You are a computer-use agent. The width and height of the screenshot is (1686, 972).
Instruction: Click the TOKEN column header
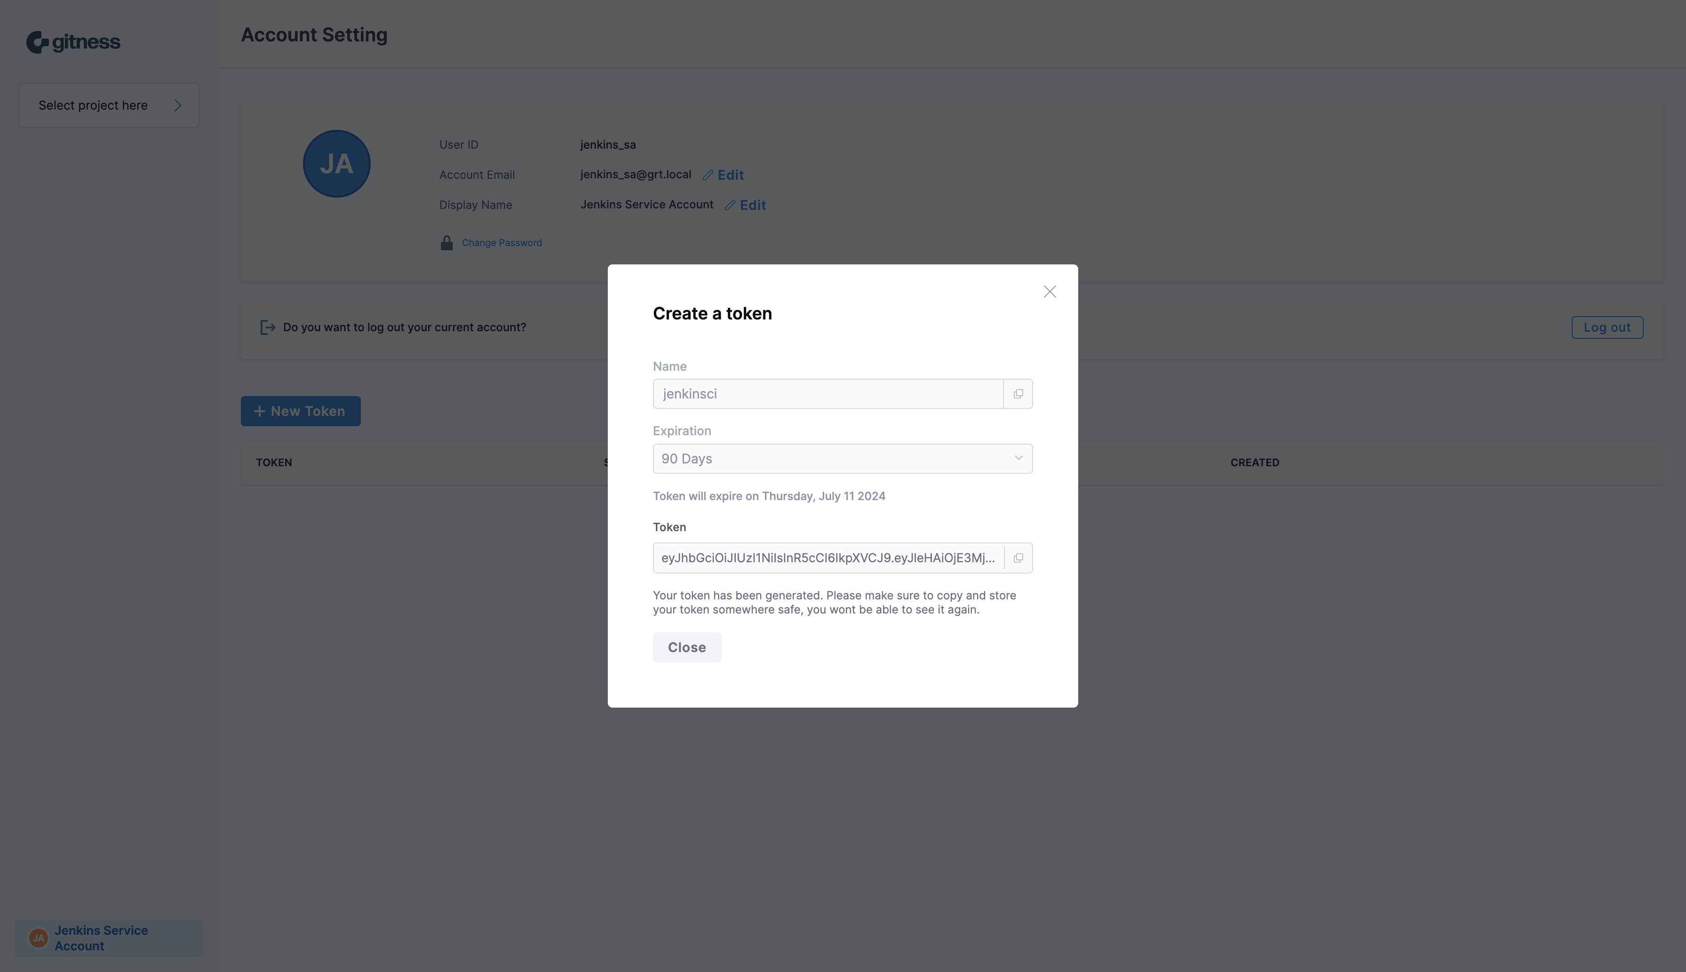click(x=274, y=462)
